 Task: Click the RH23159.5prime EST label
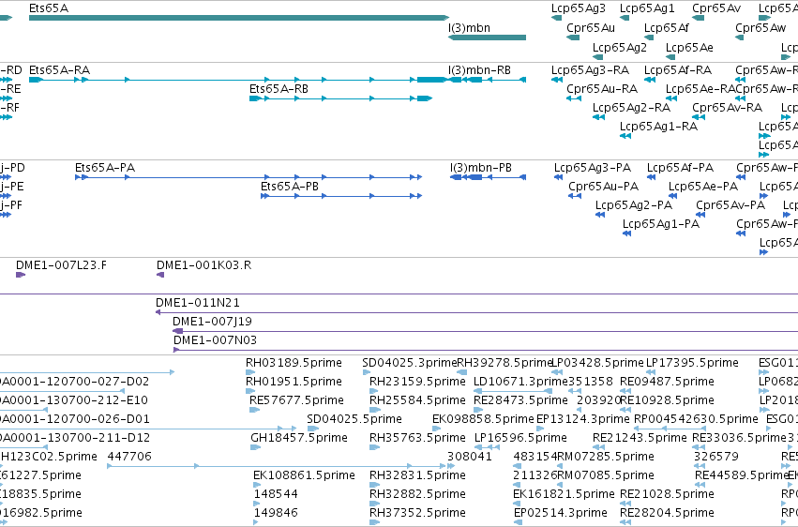pos(417,382)
